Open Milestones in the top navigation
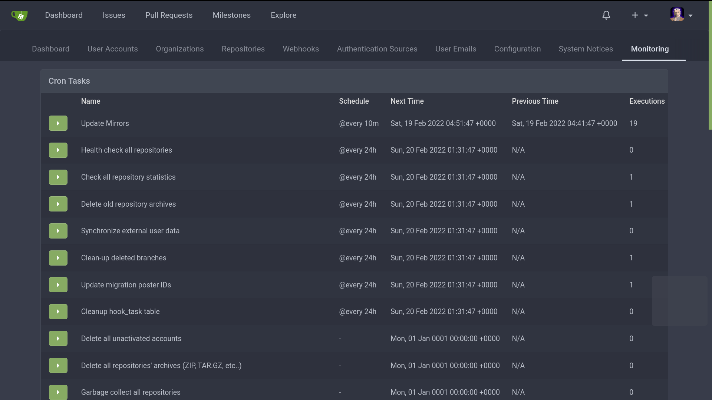Screen dimensions: 712x400 point(231,15)
